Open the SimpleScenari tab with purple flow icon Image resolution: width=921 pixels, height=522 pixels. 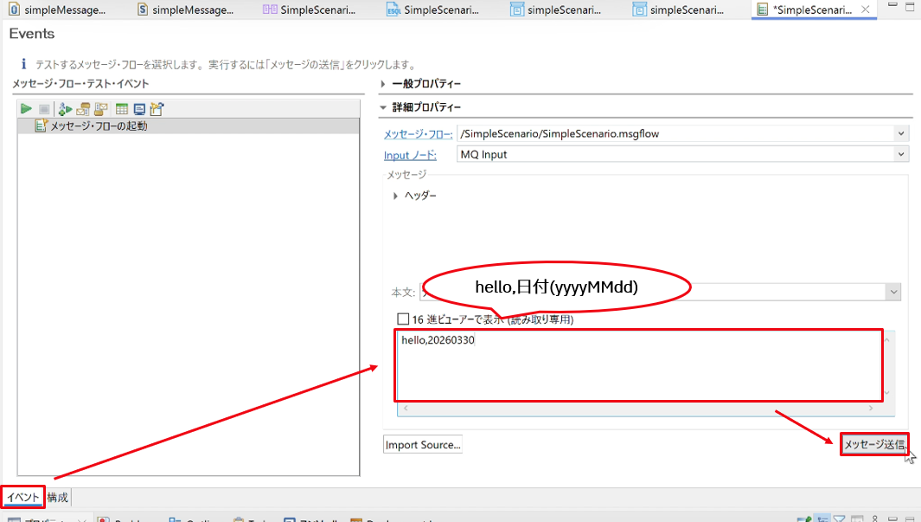coord(310,10)
